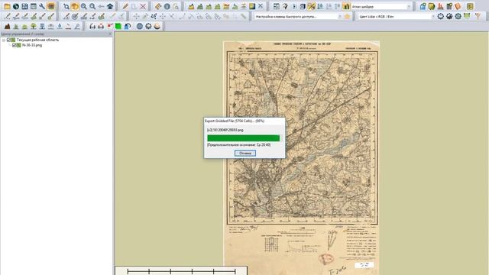The image size is (489, 275).
Task: Click the first Lidar gear icon
Action: pos(440,17)
